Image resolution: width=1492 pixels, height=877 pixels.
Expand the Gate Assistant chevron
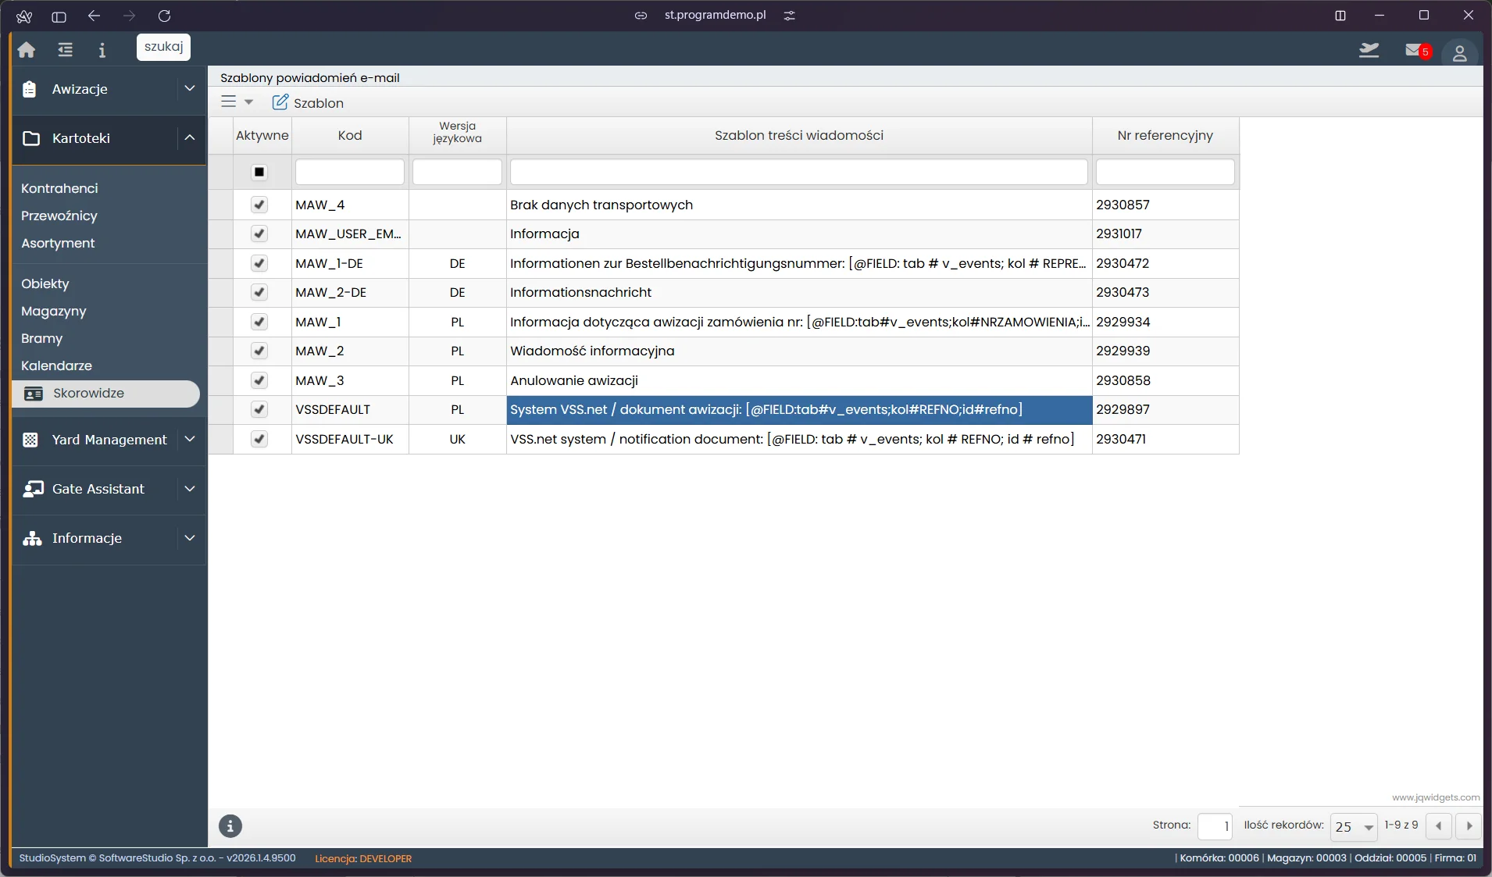coord(190,488)
